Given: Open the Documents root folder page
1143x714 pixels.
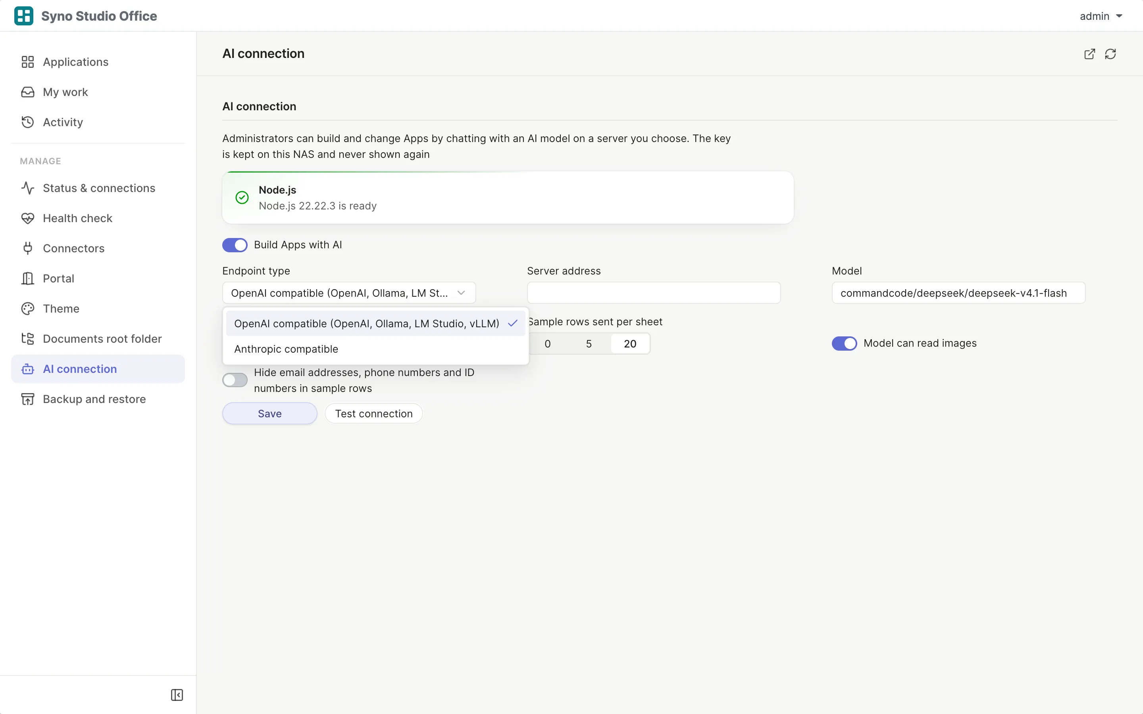Looking at the screenshot, I should pyautogui.click(x=98, y=339).
